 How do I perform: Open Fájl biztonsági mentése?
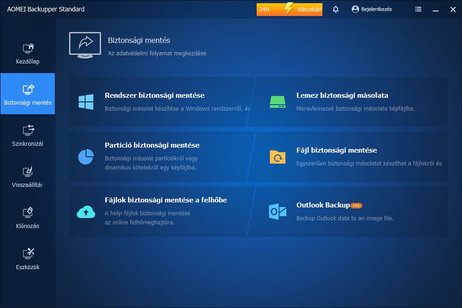tap(337, 150)
